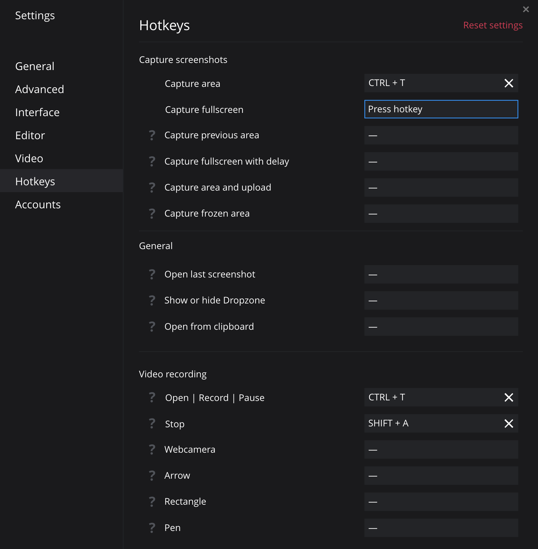Clear the Stop SHIFT + A hotkey
The height and width of the screenshot is (549, 538).
(x=508, y=423)
